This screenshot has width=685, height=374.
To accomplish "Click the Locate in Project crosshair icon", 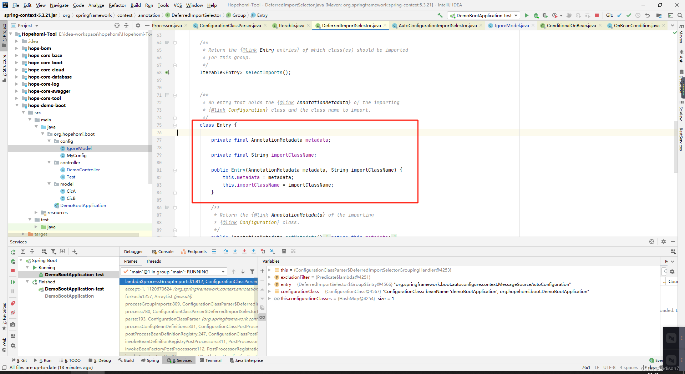I will [117, 25].
